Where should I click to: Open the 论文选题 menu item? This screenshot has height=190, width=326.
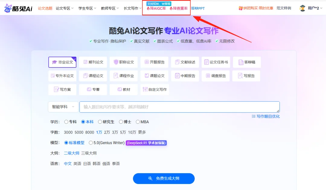click(x=45, y=8)
